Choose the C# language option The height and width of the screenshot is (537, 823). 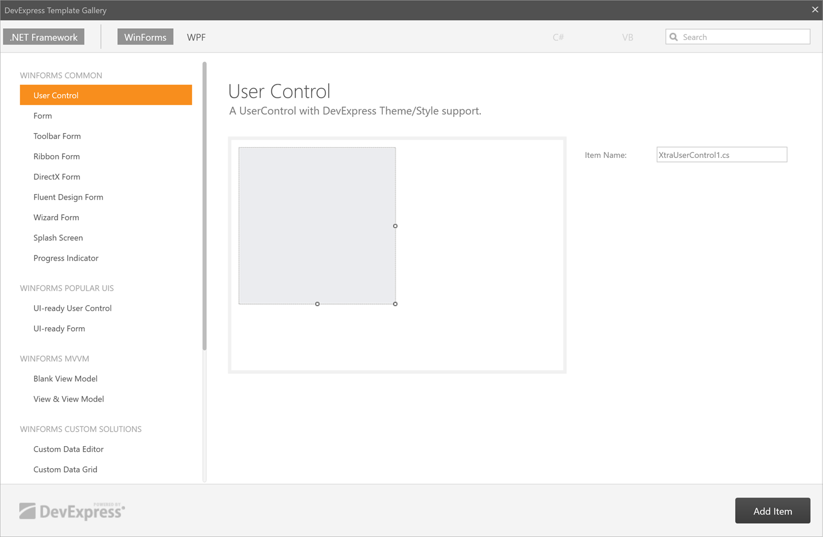(x=558, y=37)
